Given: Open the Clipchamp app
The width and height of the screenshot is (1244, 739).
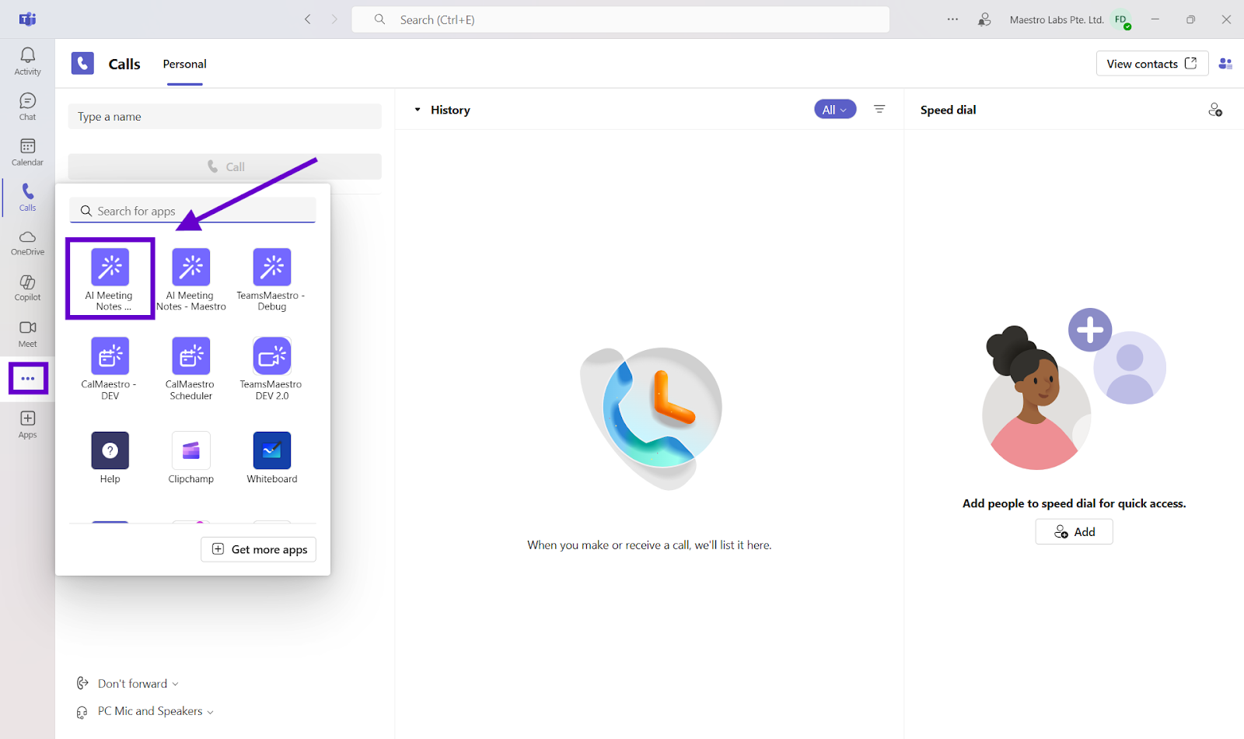Looking at the screenshot, I should click(x=191, y=458).
